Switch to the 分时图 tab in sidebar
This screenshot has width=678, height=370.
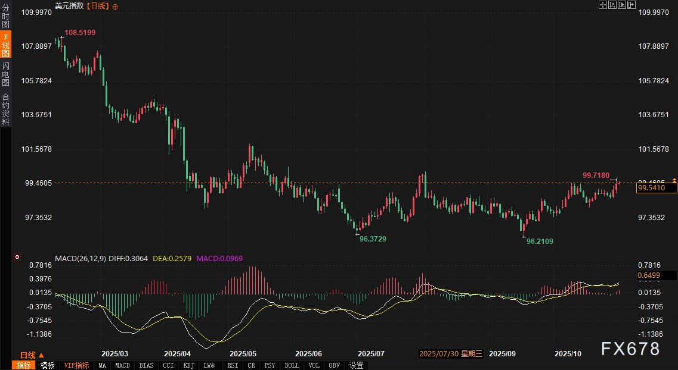[6, 17]
